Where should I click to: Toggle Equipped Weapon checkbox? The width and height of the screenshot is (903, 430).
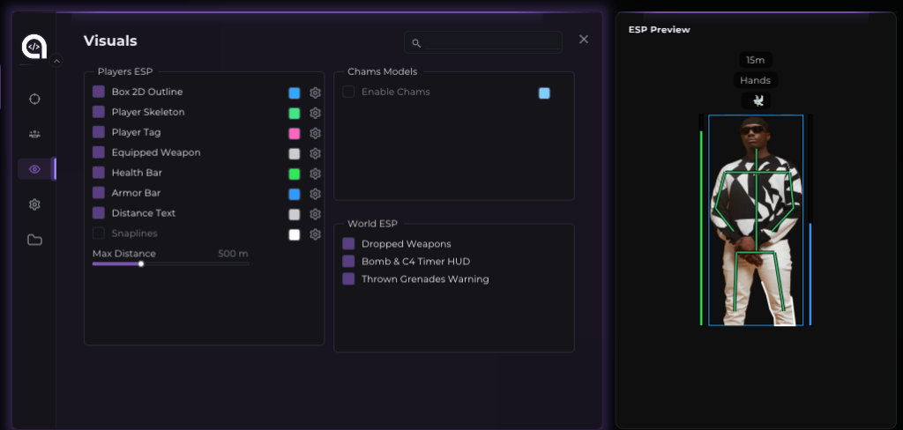(x=99, y=152)
